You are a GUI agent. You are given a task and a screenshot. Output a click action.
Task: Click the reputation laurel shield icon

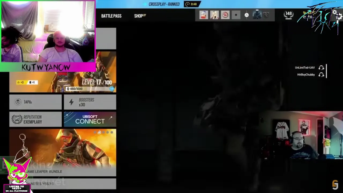pos(17,119)
